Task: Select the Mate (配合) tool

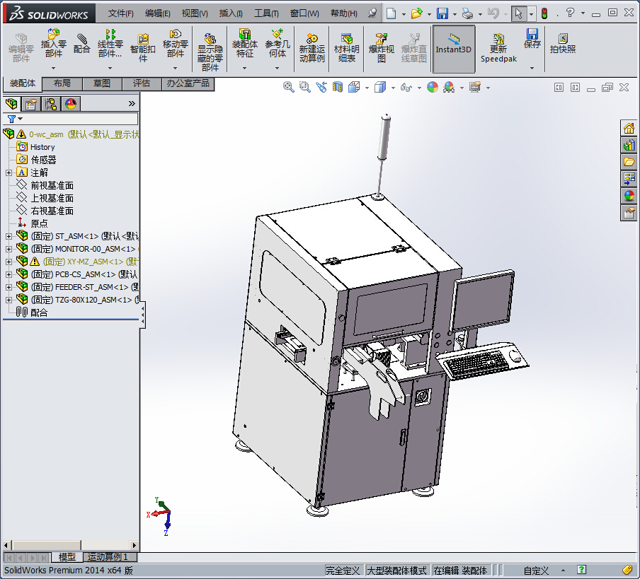Action: 82,43
